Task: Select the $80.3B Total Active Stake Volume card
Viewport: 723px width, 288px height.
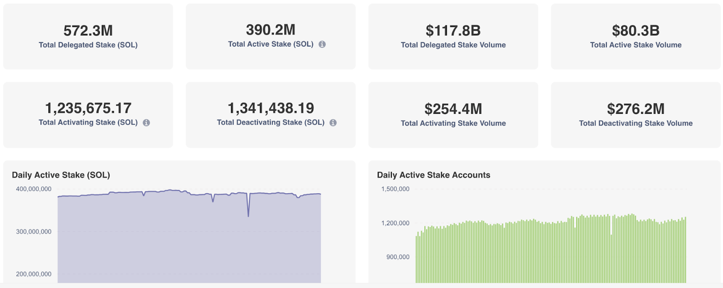Action: 635,37
